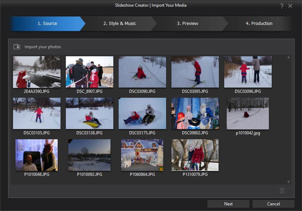Pick the DSC09802.JPG thumbnail

click(x=195, y=113)
